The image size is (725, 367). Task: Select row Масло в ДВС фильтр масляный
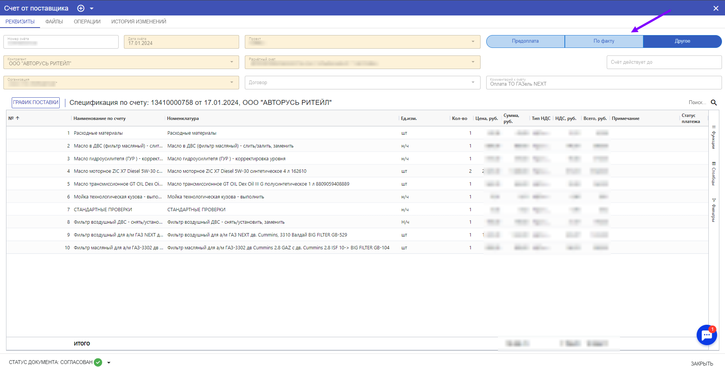pos(357,146)
